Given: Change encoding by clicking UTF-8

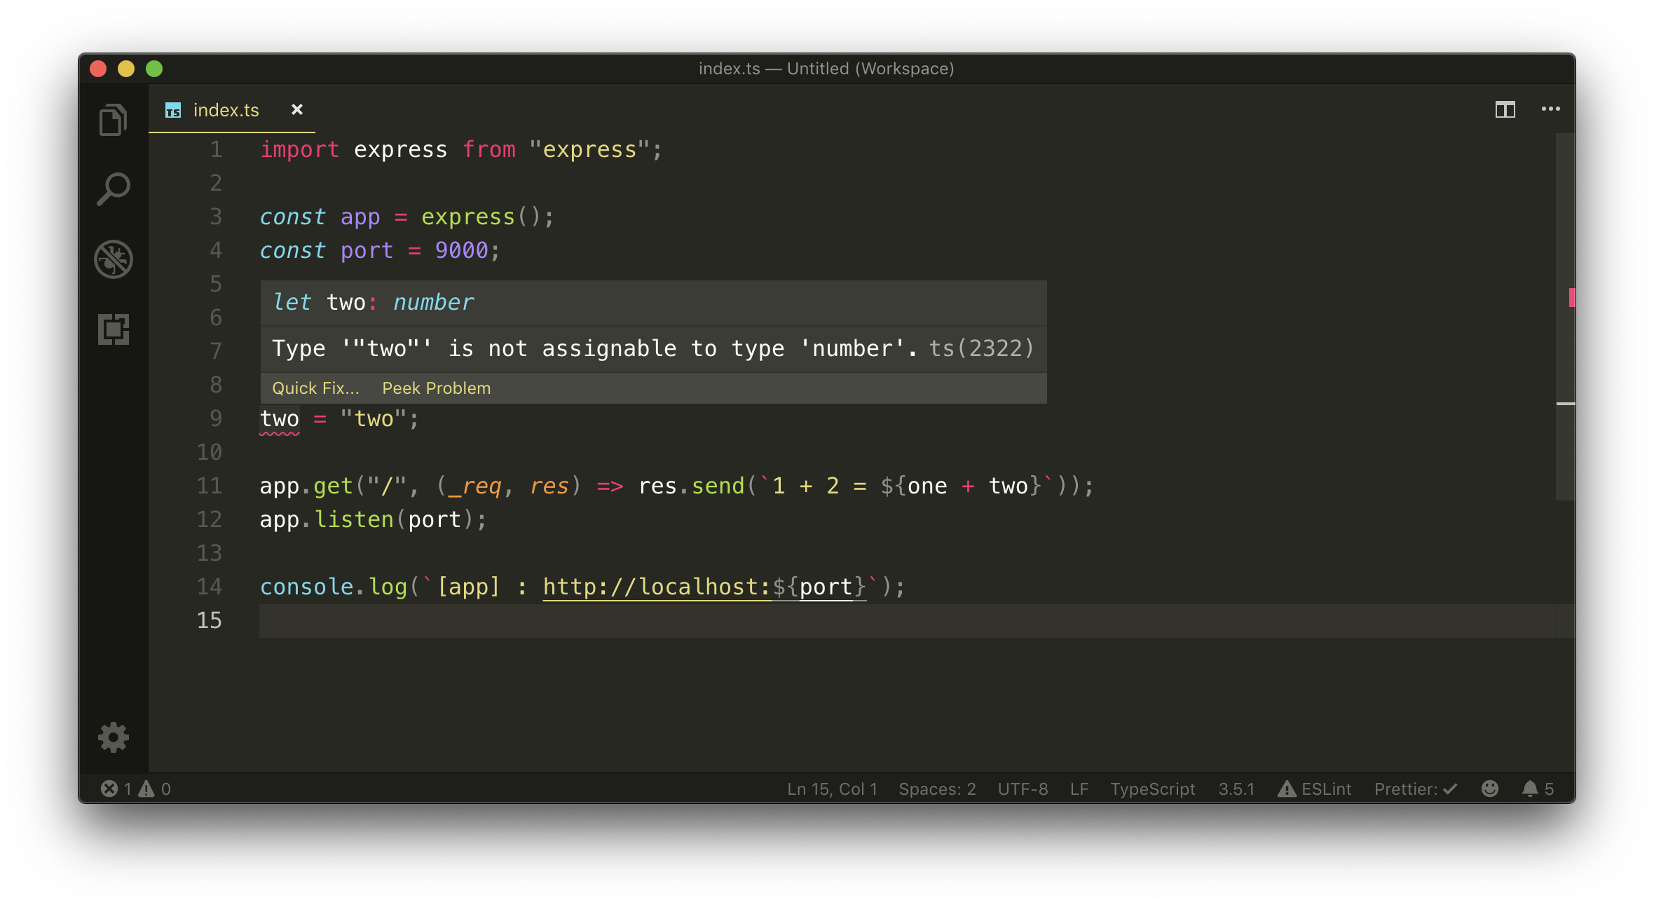Looking at the screenshot, I should coord(1023,789).
